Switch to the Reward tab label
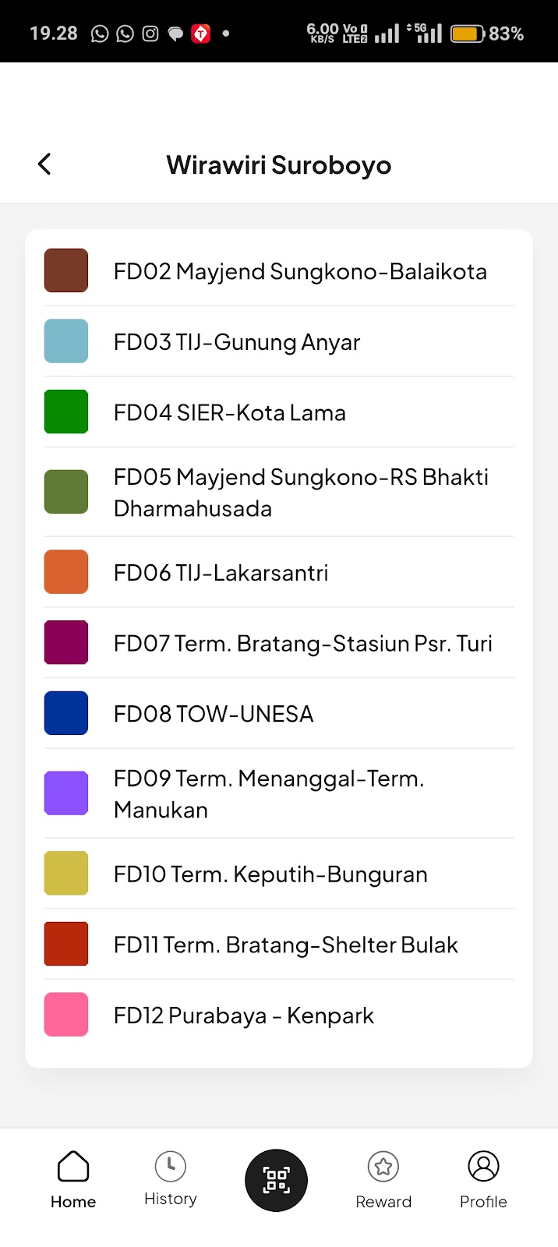This screenshot has width=558, height=1247. 383,1202
